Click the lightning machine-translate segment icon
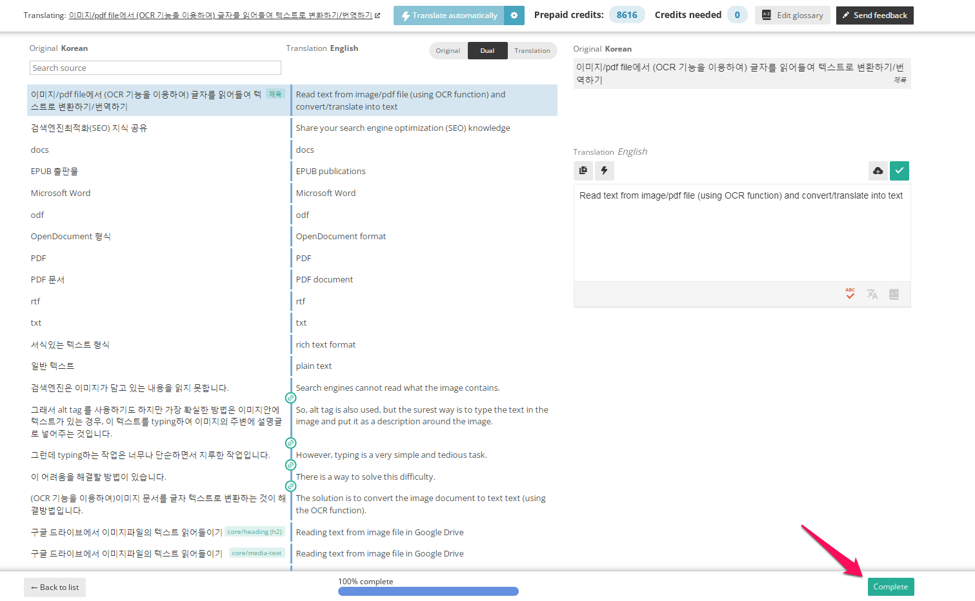 point(605,171)
